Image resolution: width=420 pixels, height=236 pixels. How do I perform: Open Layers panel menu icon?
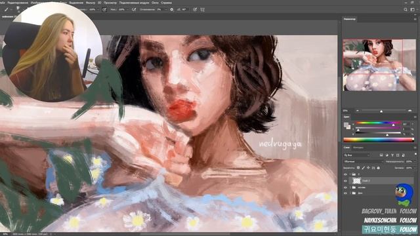[415, 147]
